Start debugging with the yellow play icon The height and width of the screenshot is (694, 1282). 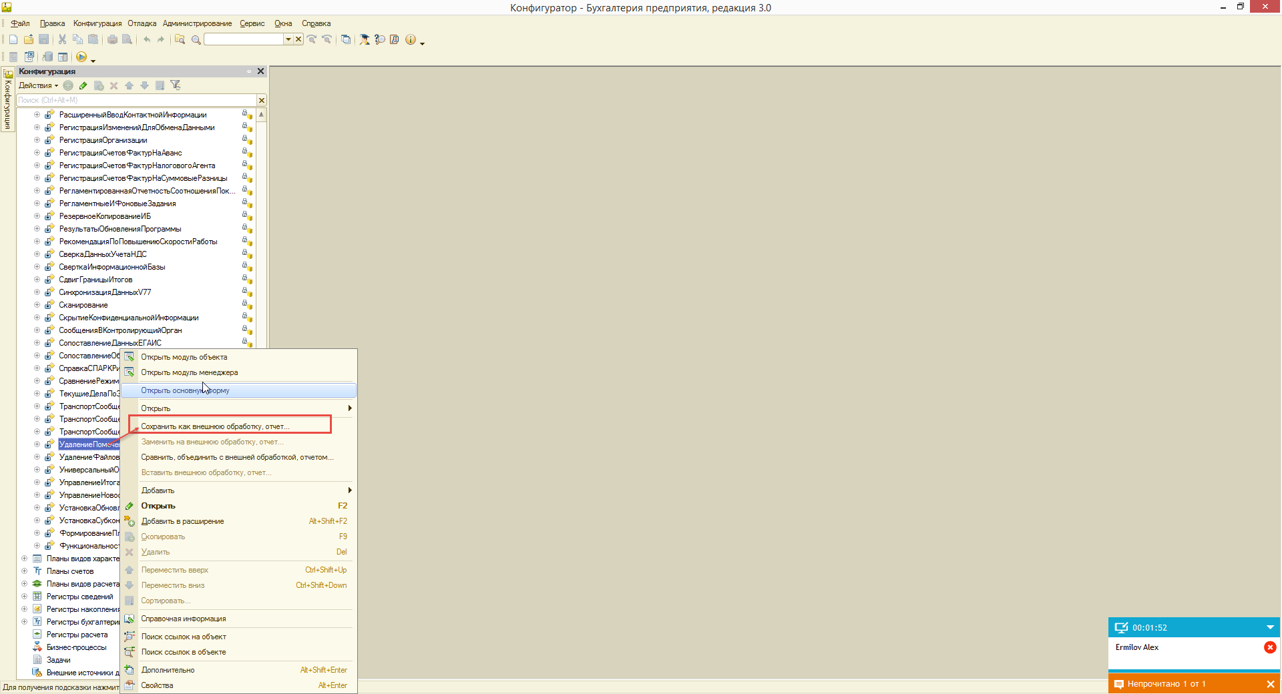coord(81,57)
